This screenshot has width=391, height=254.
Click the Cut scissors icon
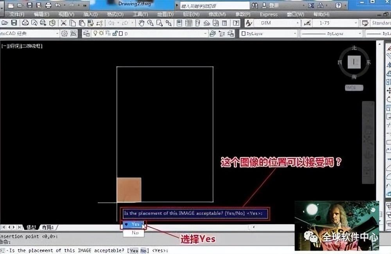coord(64,23)
